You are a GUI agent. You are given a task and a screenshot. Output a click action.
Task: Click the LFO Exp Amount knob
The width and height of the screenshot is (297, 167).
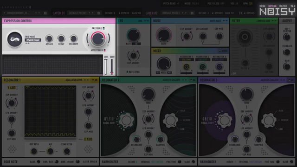(x=133, y=56)
